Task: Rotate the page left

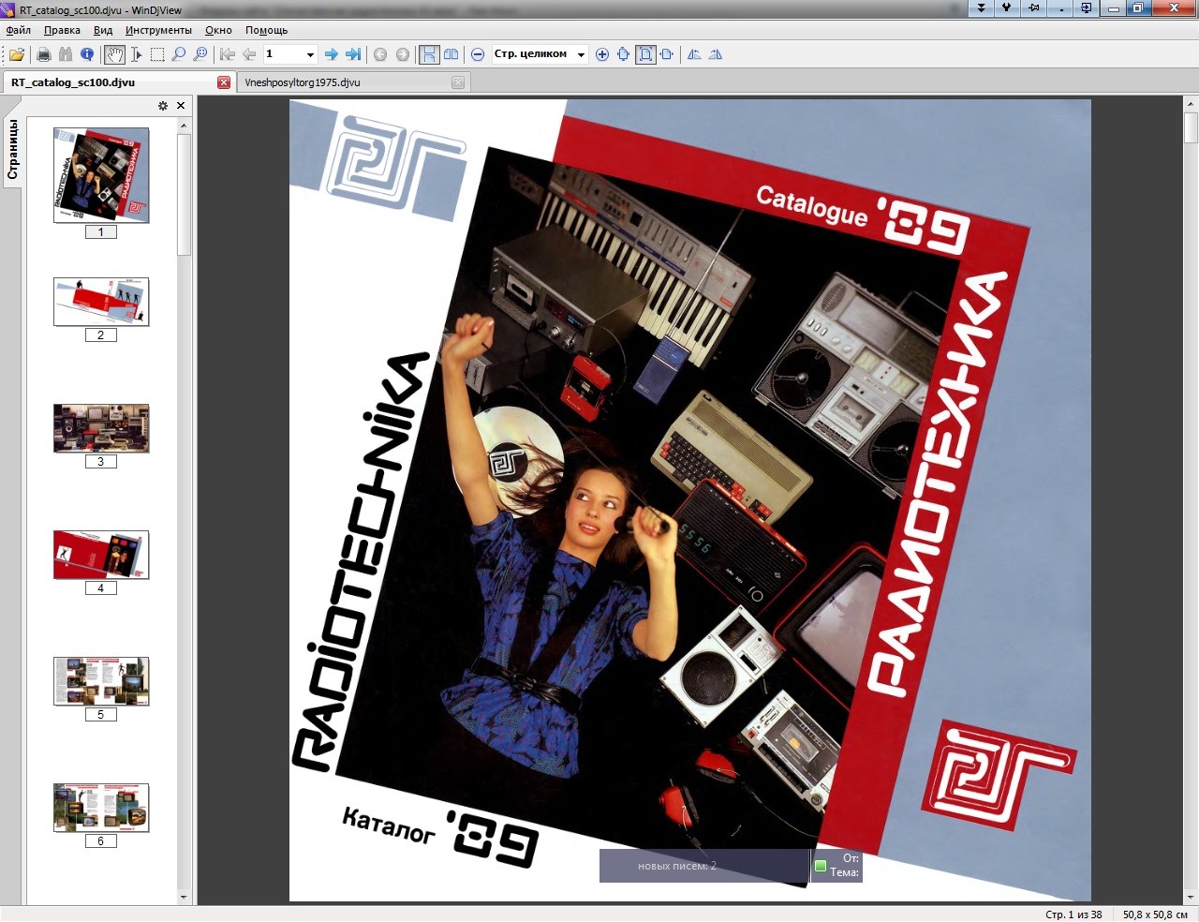Action: pyautogui.click(x=694, y=54)
